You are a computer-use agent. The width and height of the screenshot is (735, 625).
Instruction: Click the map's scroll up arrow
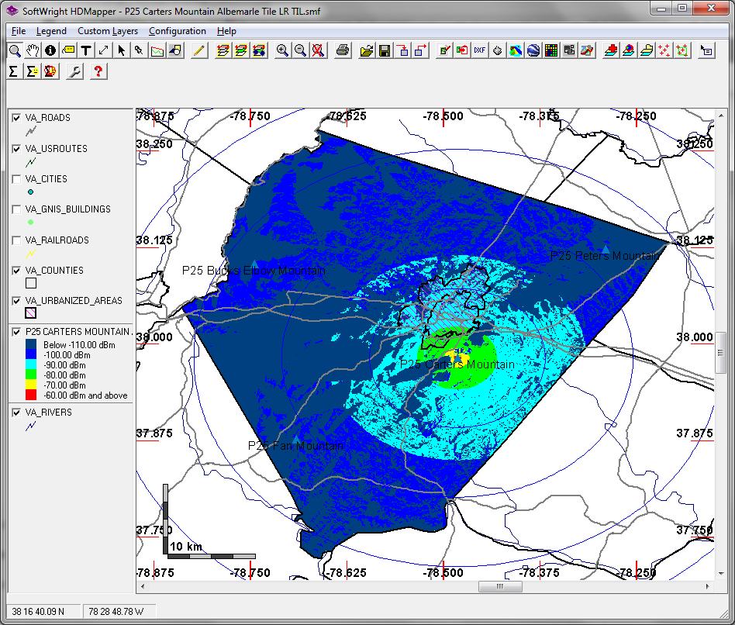(720, 116)
